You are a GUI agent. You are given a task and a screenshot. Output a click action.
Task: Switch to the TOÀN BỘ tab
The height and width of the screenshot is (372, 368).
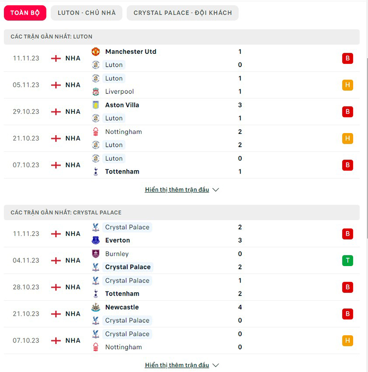point(25,13)
